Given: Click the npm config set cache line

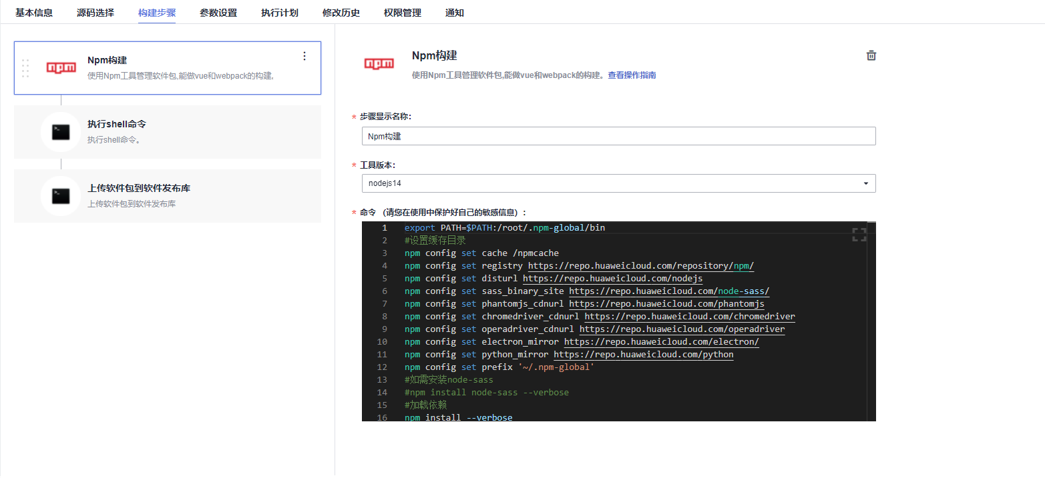Looking at the screenshot, I should (481, 253).
